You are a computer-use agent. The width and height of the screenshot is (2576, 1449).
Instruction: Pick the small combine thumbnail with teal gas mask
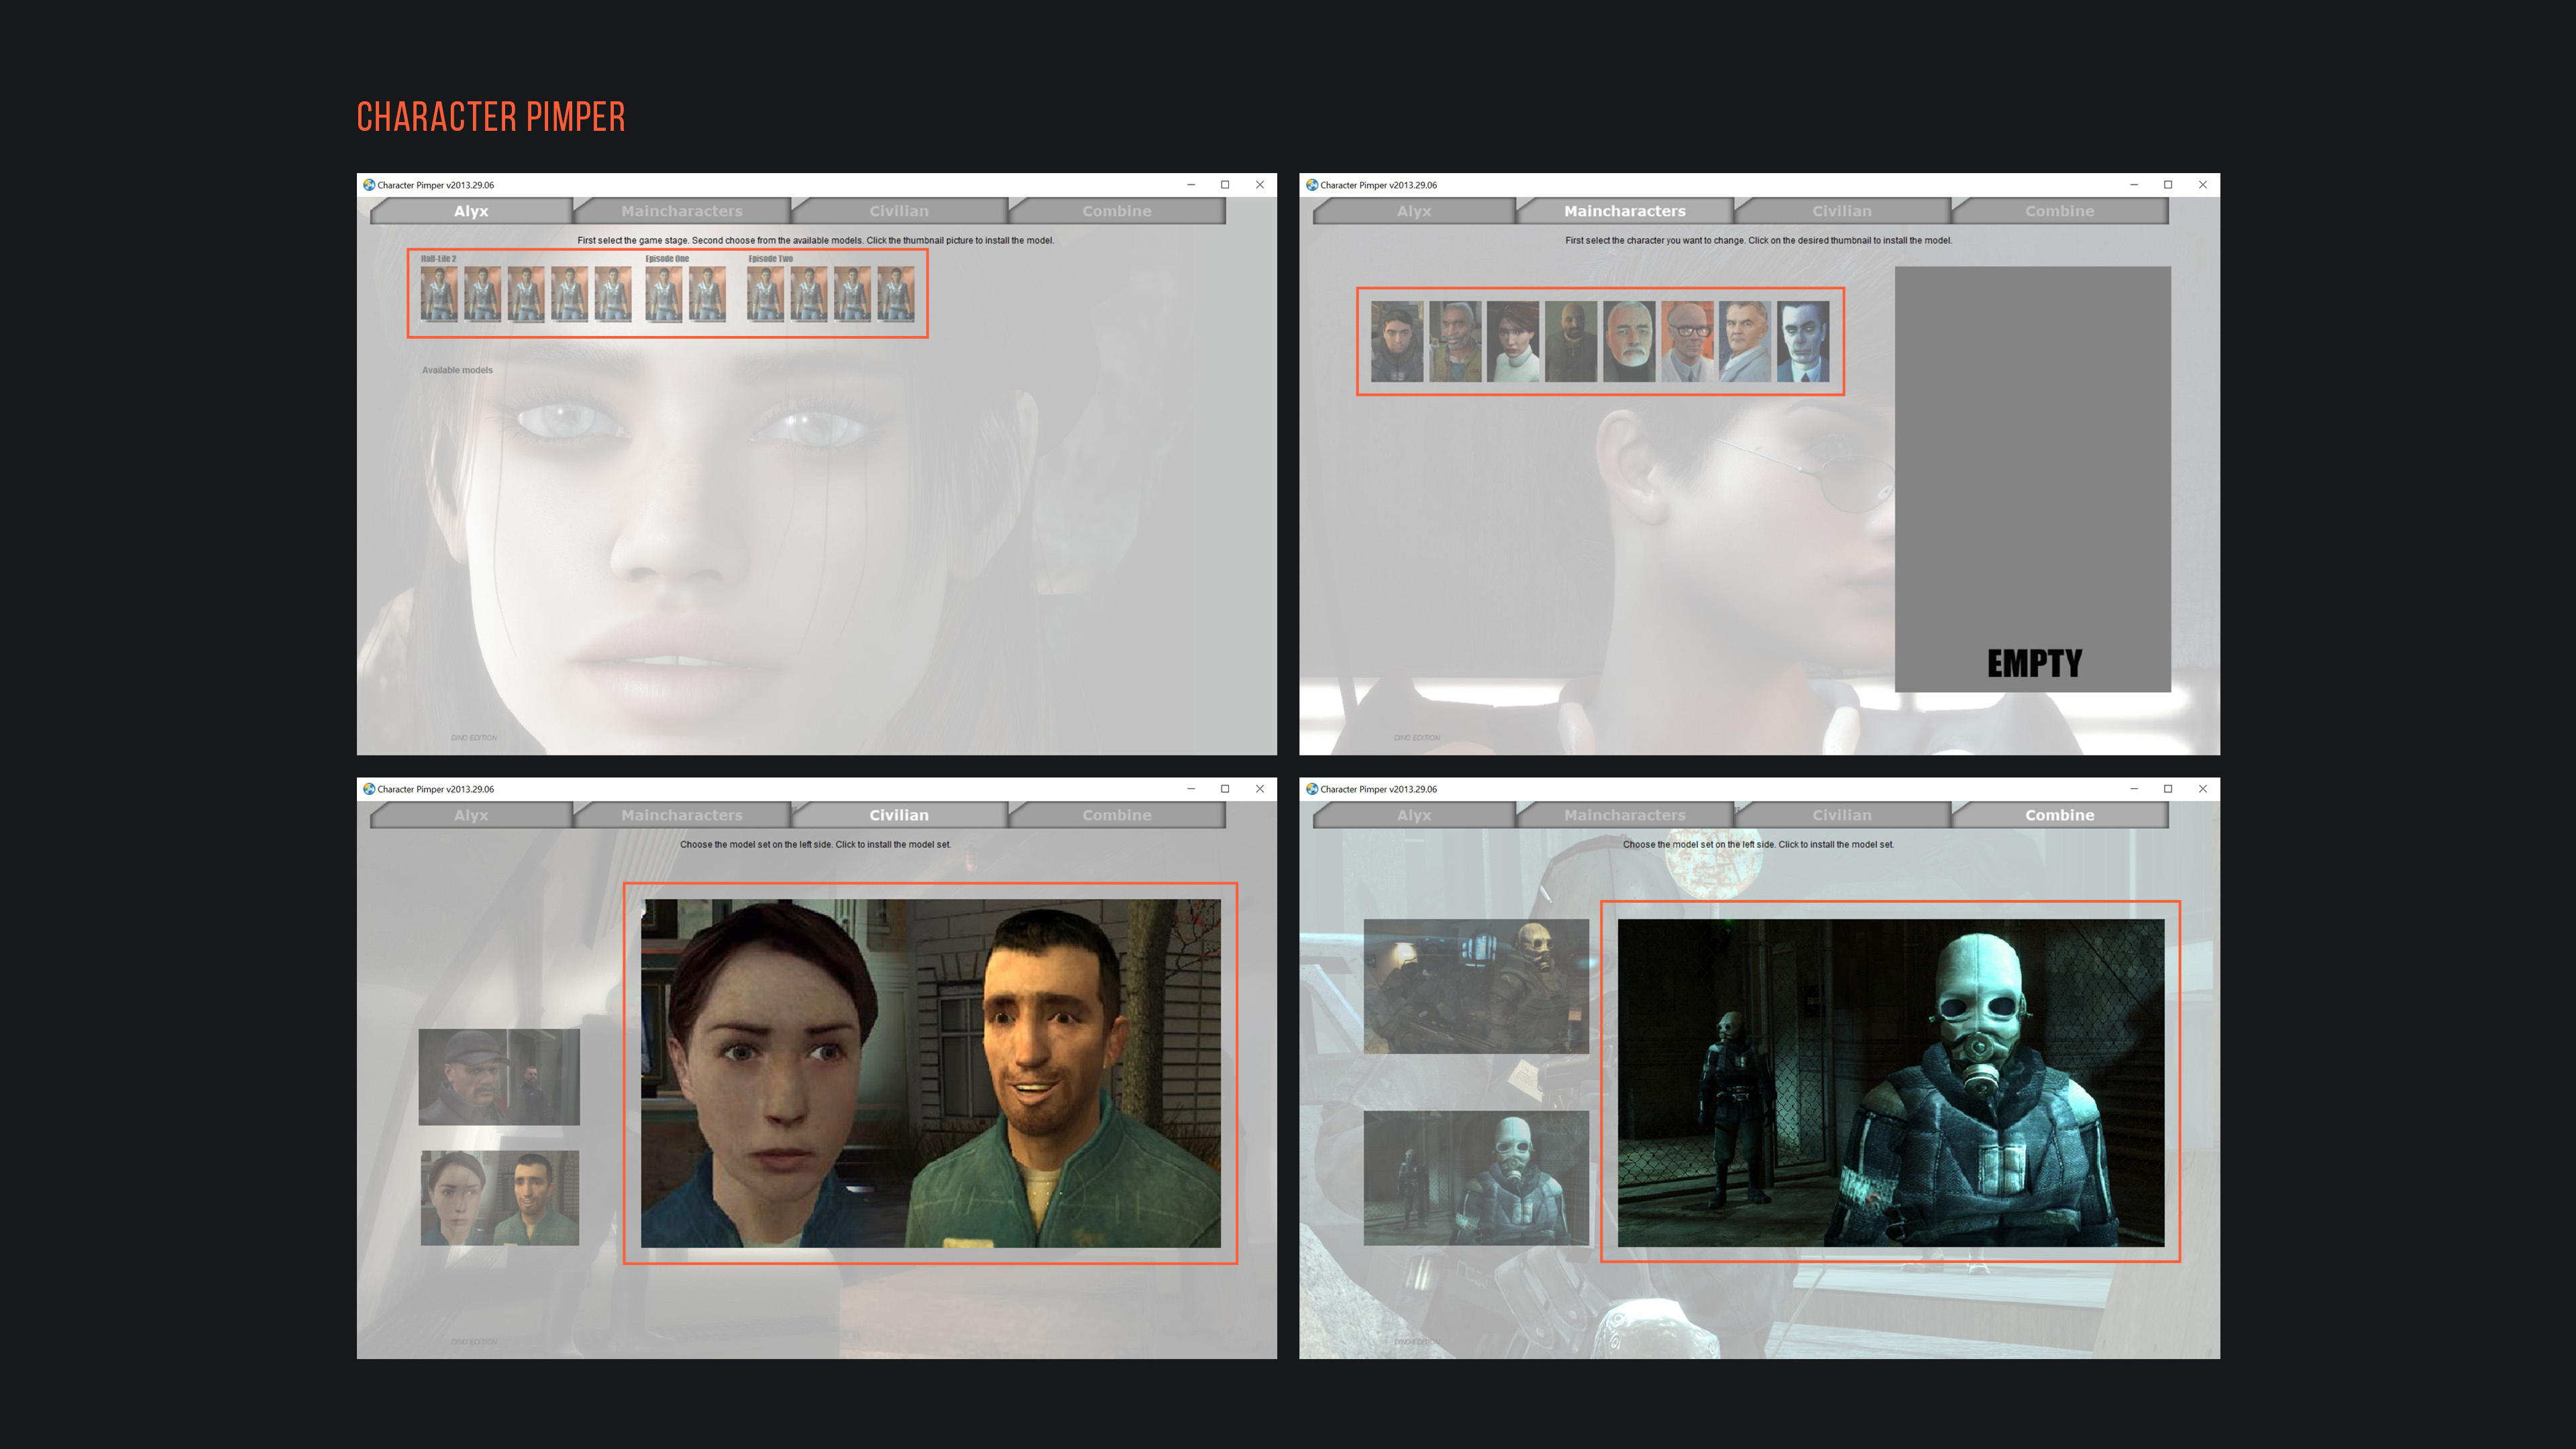point(1476,1178)
